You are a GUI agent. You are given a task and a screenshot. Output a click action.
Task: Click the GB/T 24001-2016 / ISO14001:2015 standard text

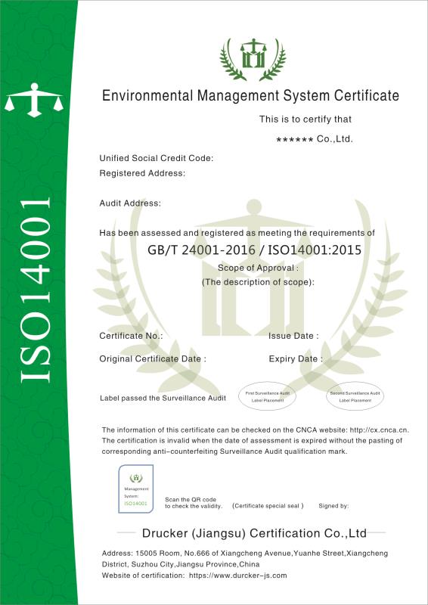click(255, 250)
